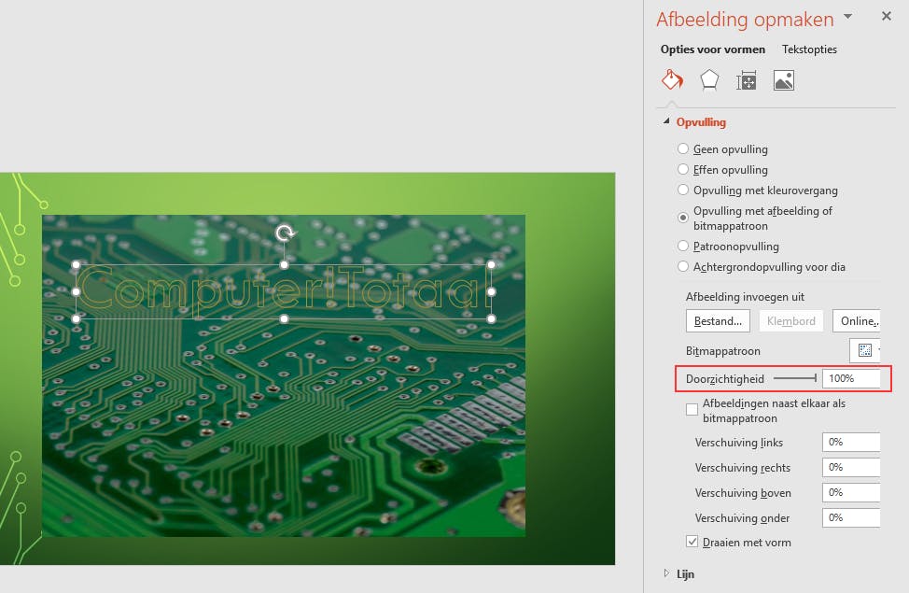This screenshot has width=909, height=593.
Task: Click the Verschuiving rechts percentage field
Action: coord(851,467)
